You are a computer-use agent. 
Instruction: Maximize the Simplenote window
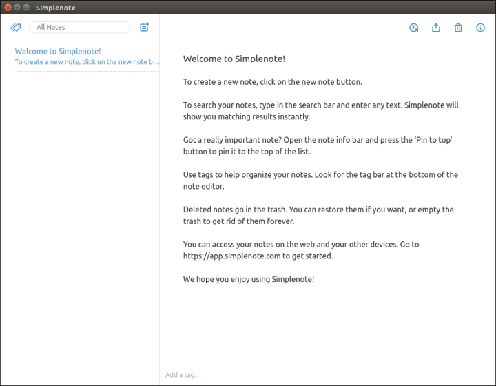(27, 8)
